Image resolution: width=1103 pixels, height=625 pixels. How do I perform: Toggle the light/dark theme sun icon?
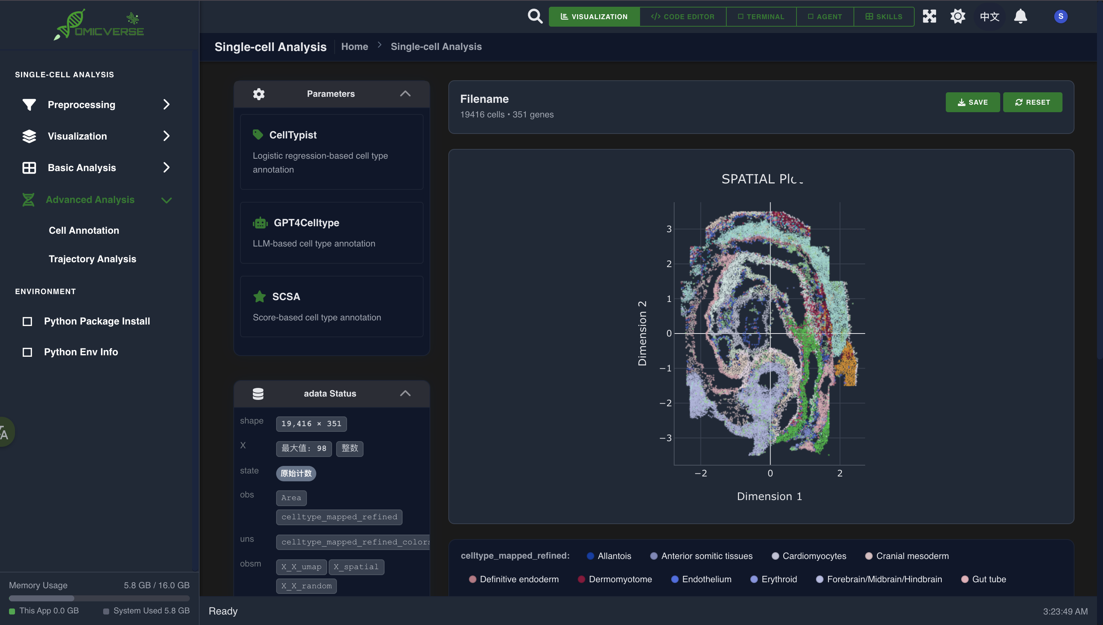(x=957, y=16)
